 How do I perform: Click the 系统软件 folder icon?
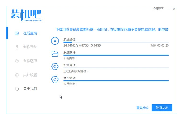(x=55, y=54)
